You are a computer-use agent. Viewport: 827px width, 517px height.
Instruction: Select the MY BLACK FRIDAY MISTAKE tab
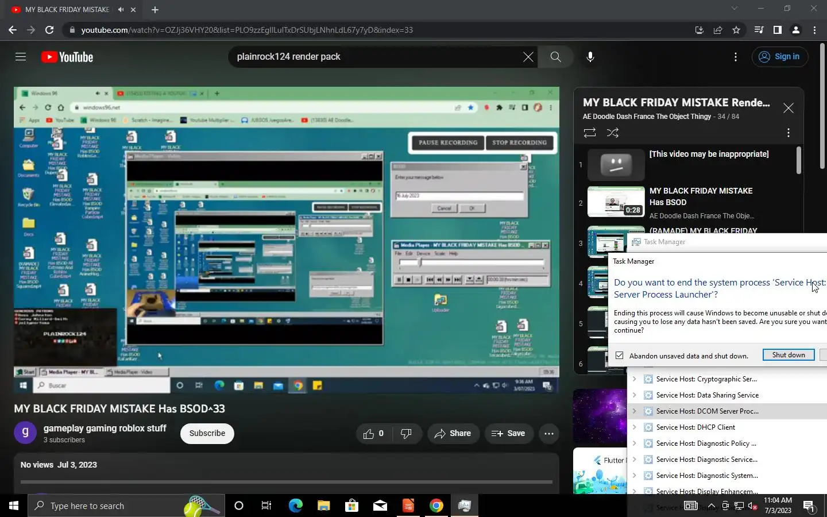point(74,10)
